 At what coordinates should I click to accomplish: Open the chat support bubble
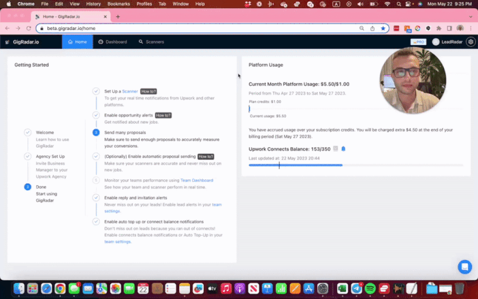(465, 267)
